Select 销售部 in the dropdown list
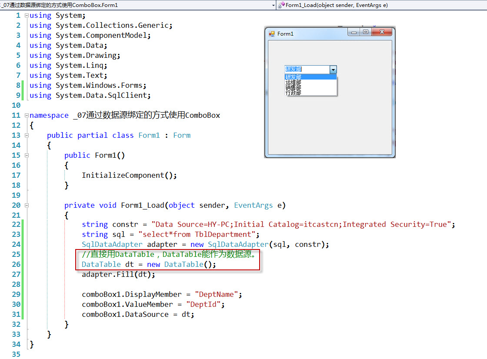 click(310, 87)
